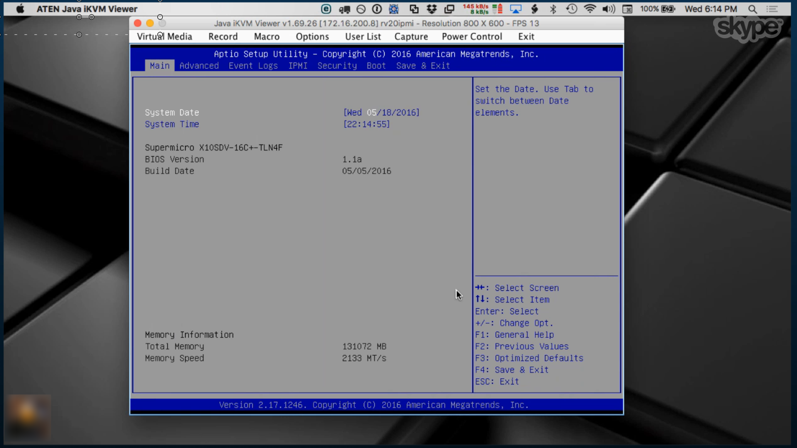Open the Bluetooth menu
This screenshot has height=448, width=797.
pyautogui.click(x=553, y=9)
